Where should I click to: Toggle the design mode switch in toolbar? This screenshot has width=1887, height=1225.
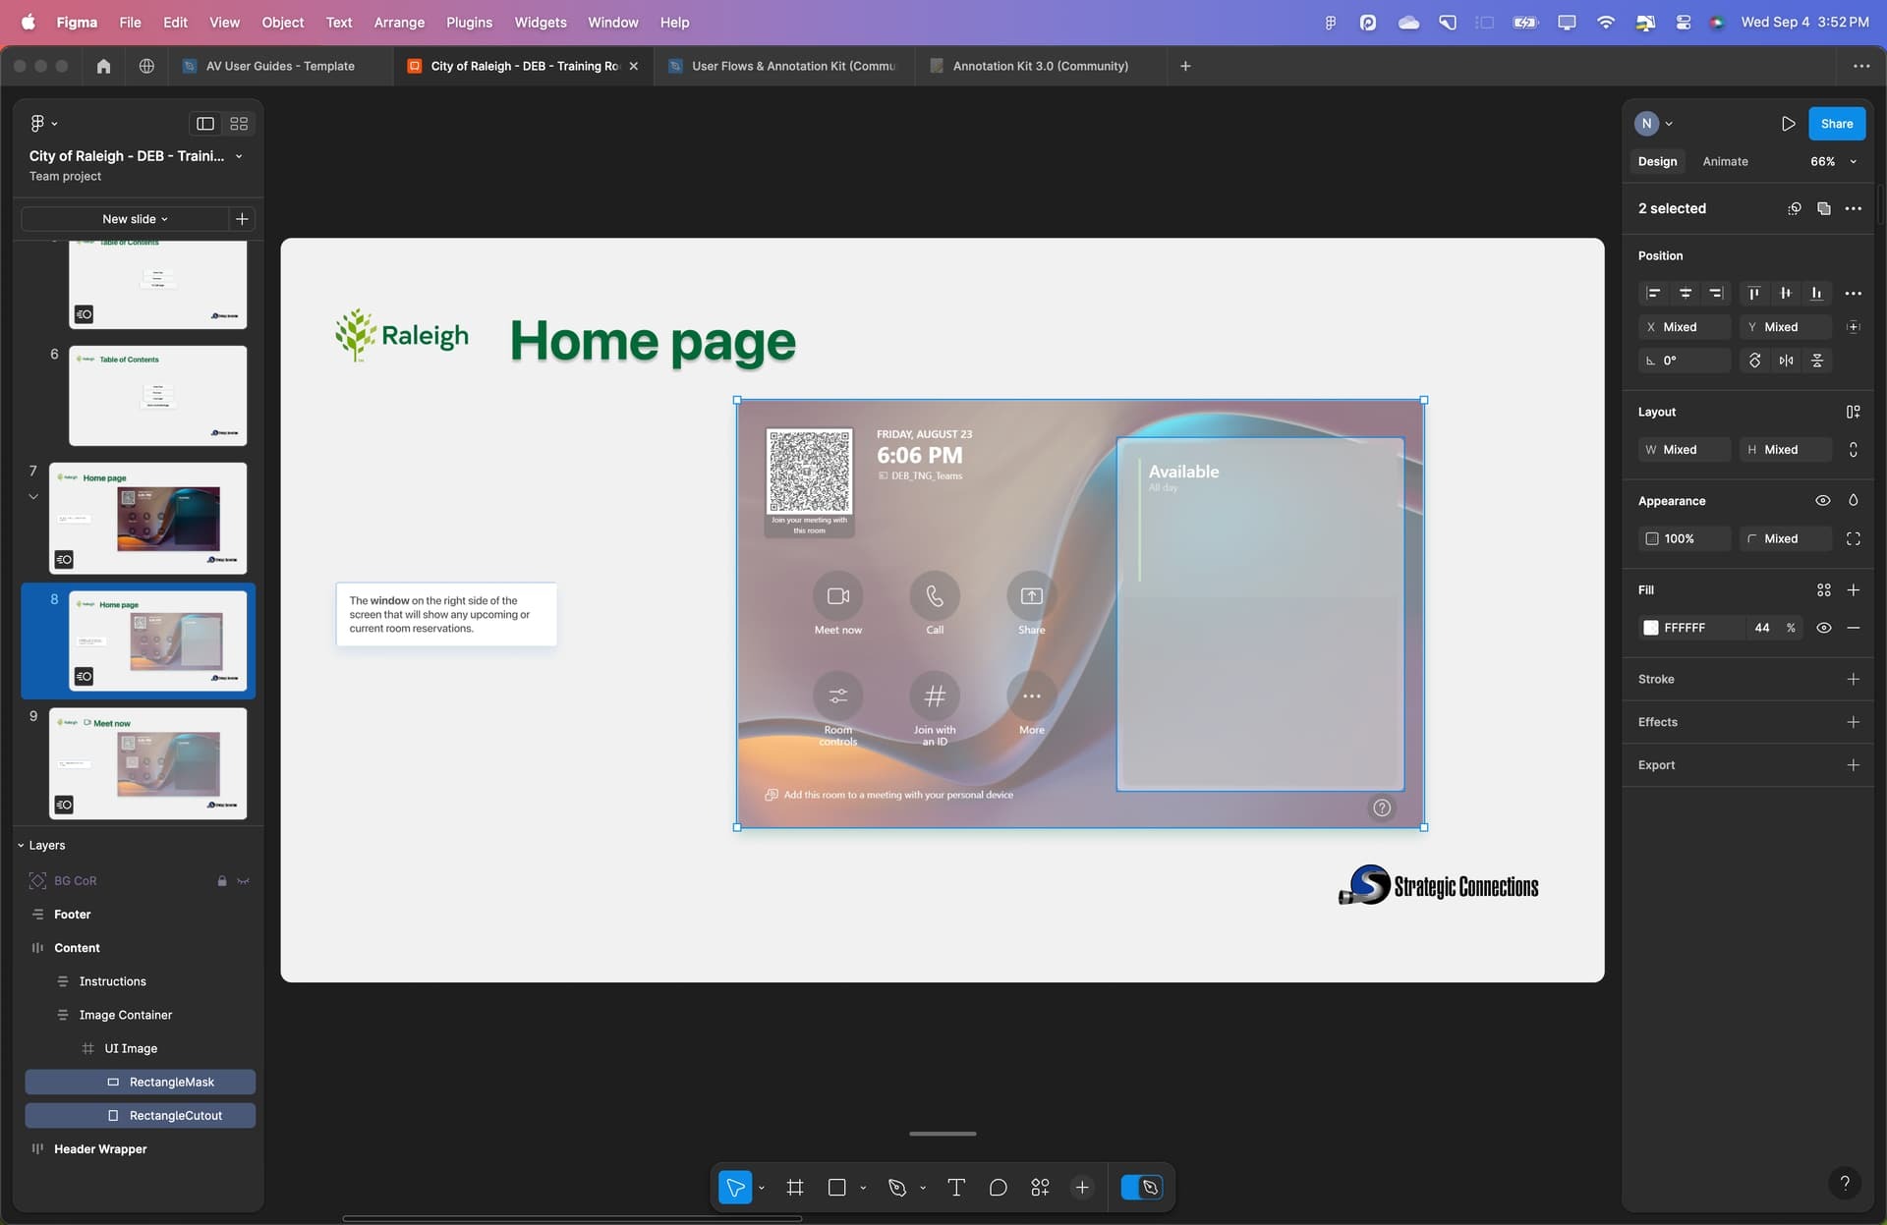pyautogui.click(x=1142, y=1188)
